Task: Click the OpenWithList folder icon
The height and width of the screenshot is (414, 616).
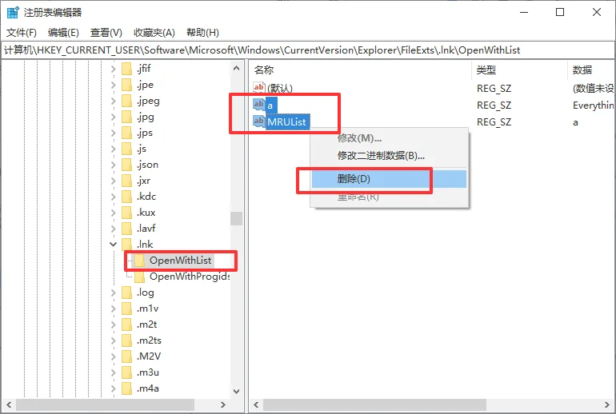Action: click(x=139, y=261)
